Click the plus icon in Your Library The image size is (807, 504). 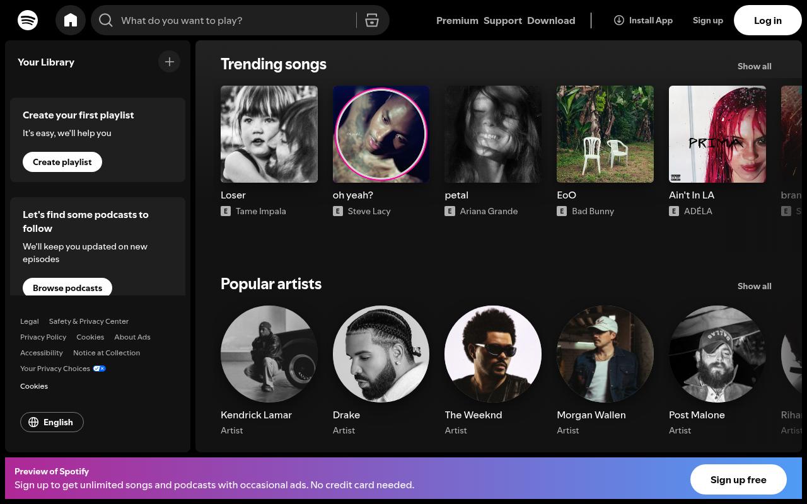click(x=169, y=62)
